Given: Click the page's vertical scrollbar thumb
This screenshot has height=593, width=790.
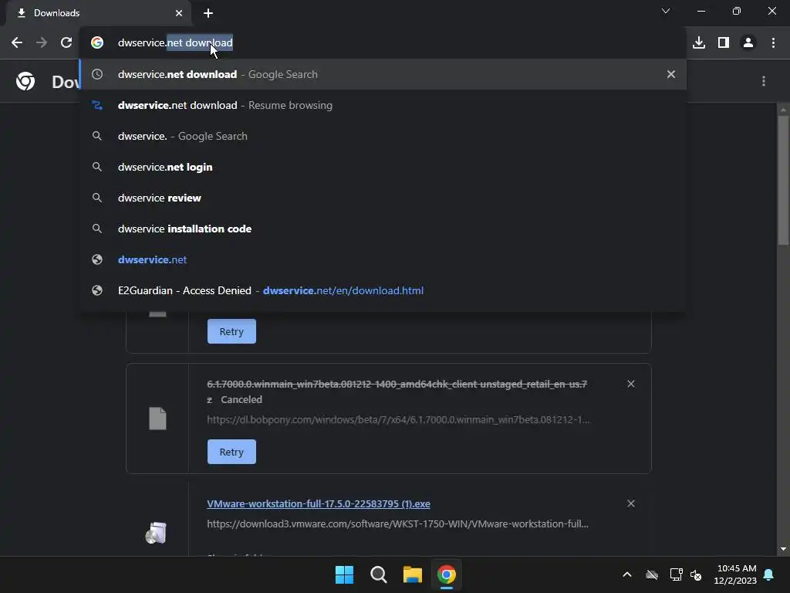Looking at the screenshot, I should tap(783, 179).
